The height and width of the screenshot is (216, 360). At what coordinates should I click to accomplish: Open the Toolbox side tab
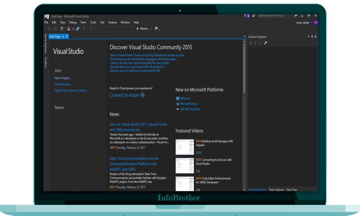pyautogui.click(x=45, y=62)
